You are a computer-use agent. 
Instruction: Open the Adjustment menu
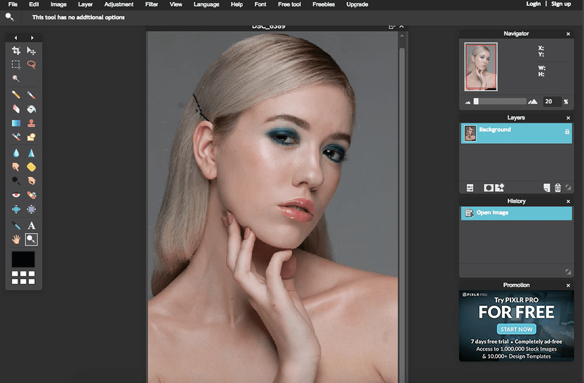(119, 4)
